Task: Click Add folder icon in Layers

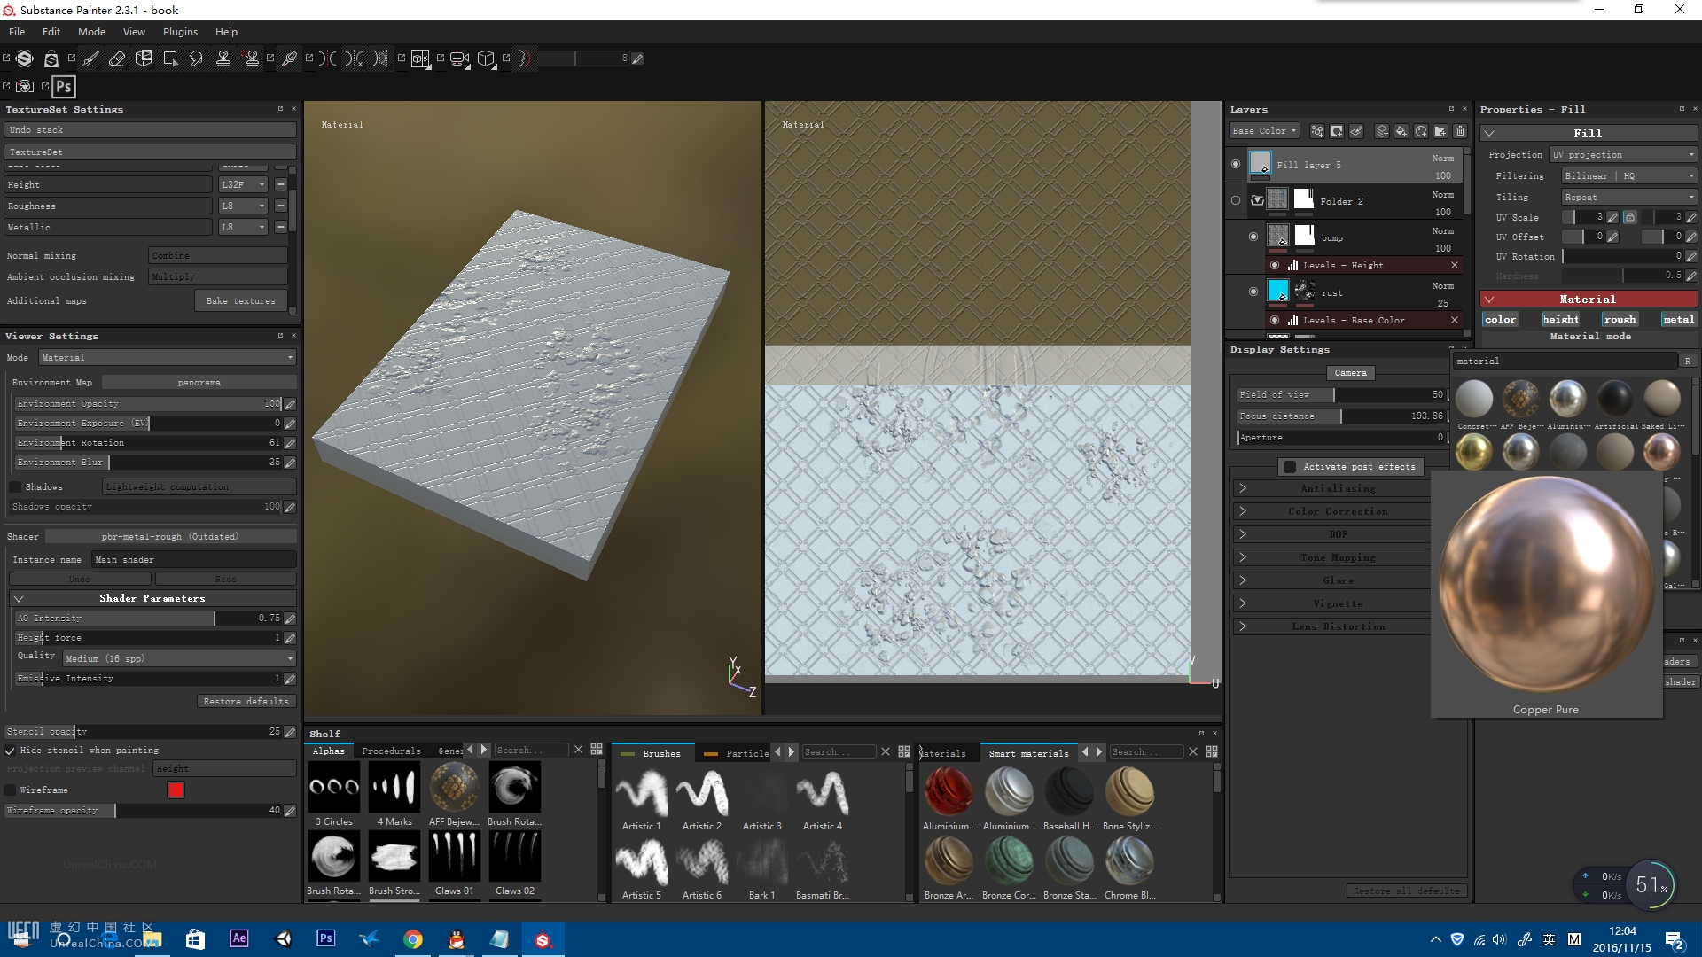Action: tap(1440, 131)
